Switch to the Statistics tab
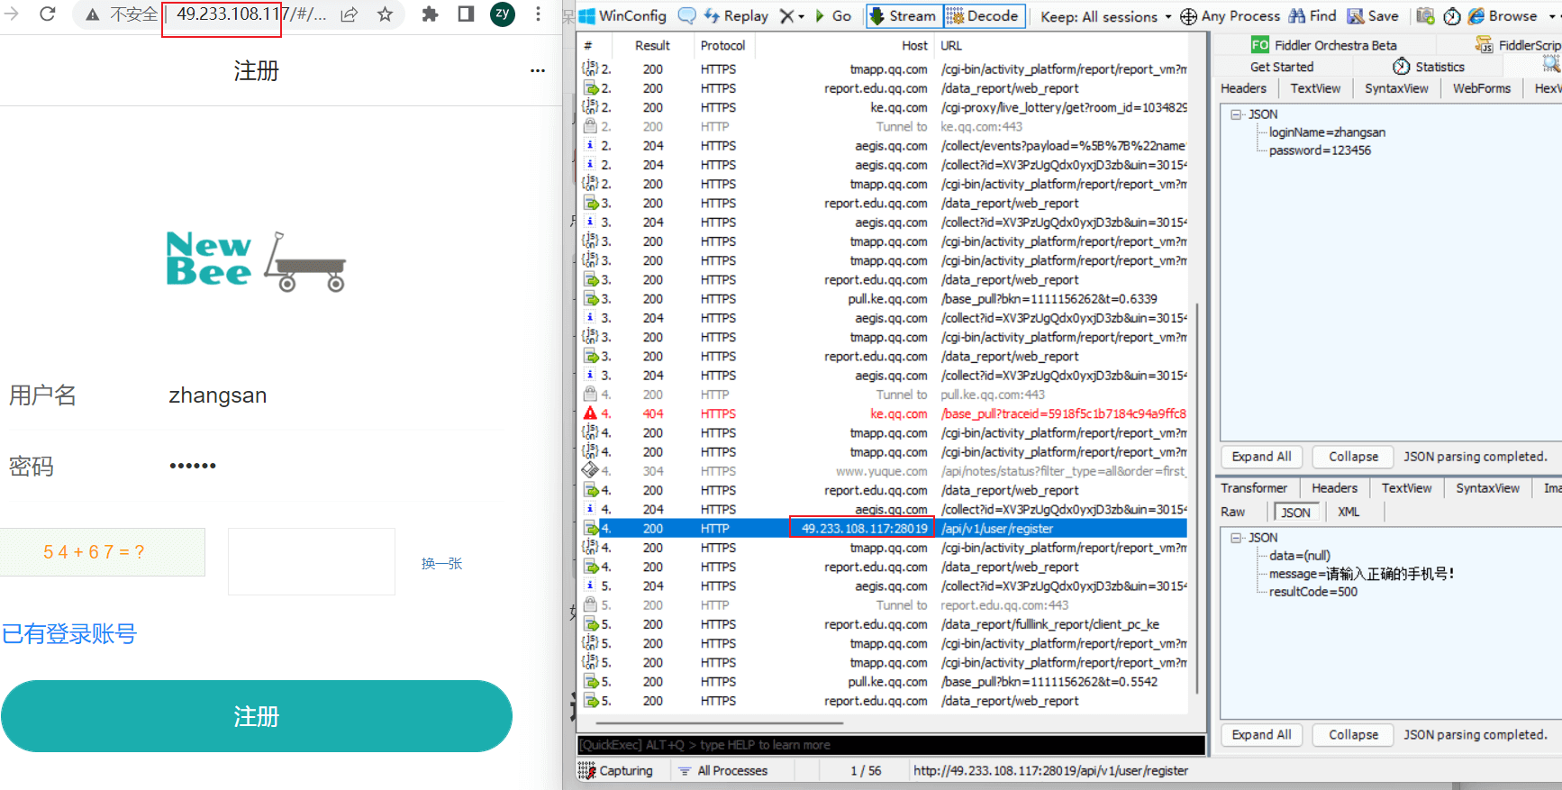 click(1429, 67)
